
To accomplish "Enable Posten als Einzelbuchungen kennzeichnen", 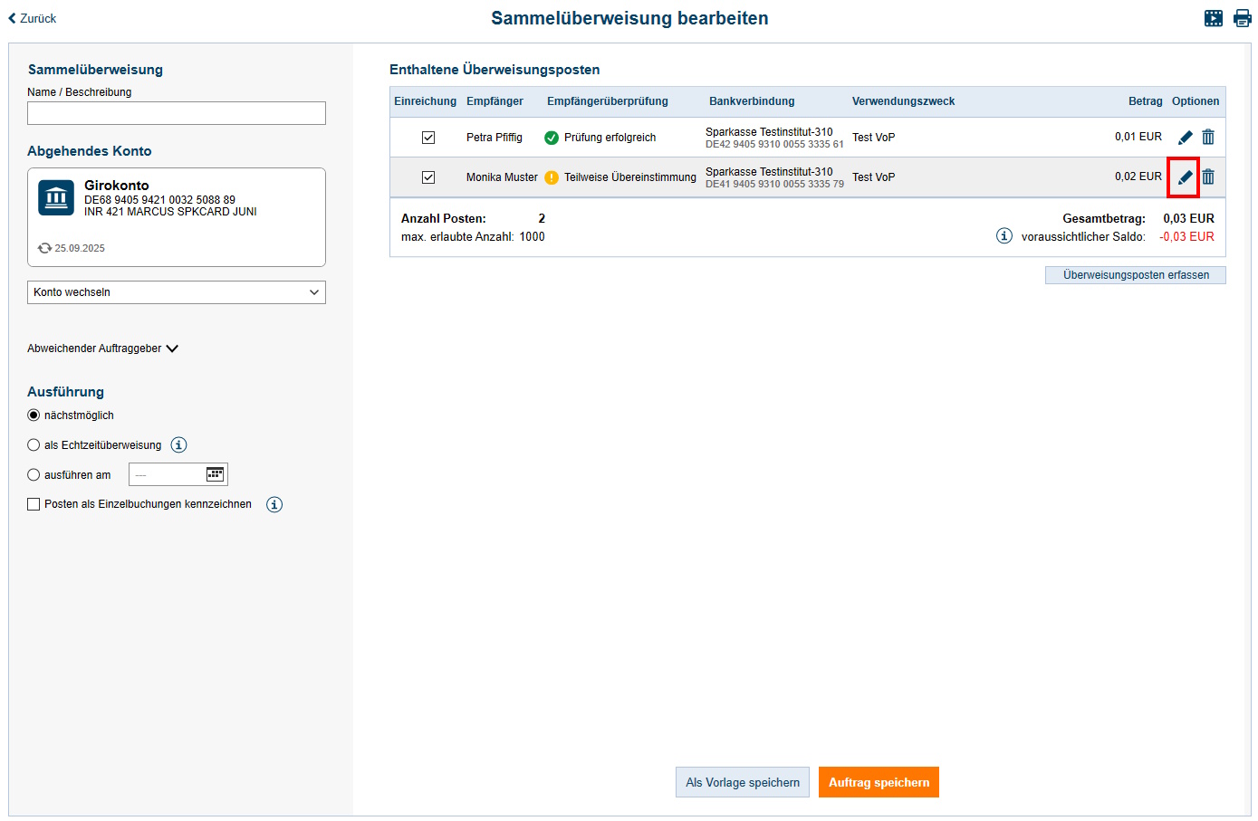I will tap(34, 505).
